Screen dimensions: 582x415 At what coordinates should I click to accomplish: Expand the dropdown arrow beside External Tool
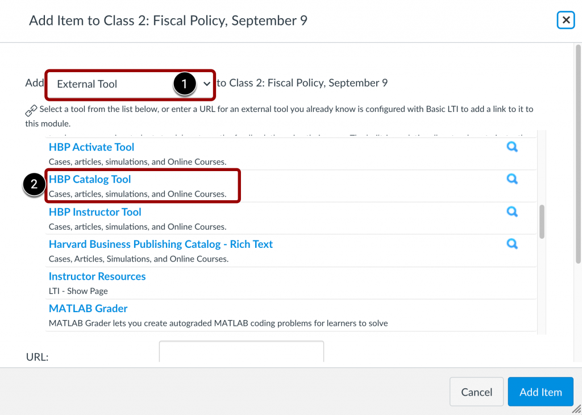coord(207,84)
